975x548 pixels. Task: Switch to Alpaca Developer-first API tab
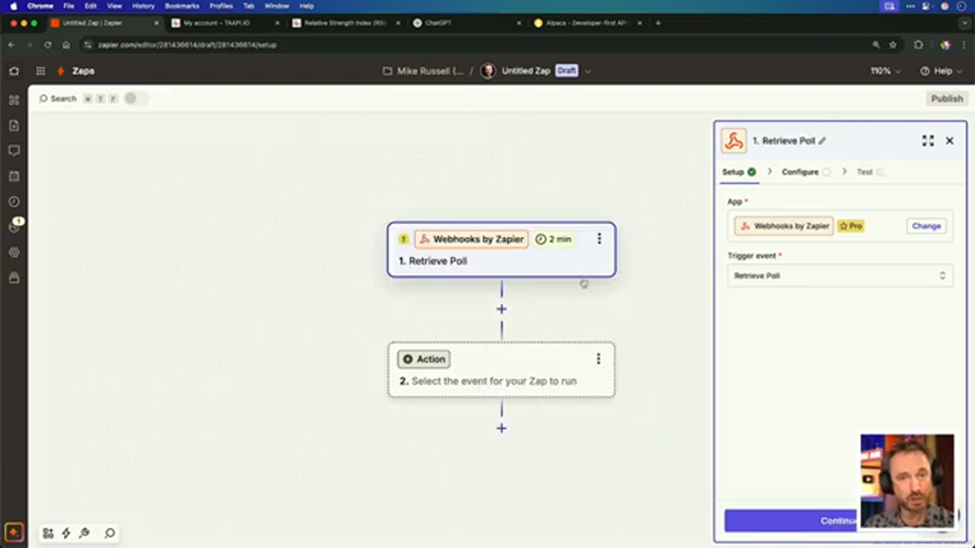(587, 23)
